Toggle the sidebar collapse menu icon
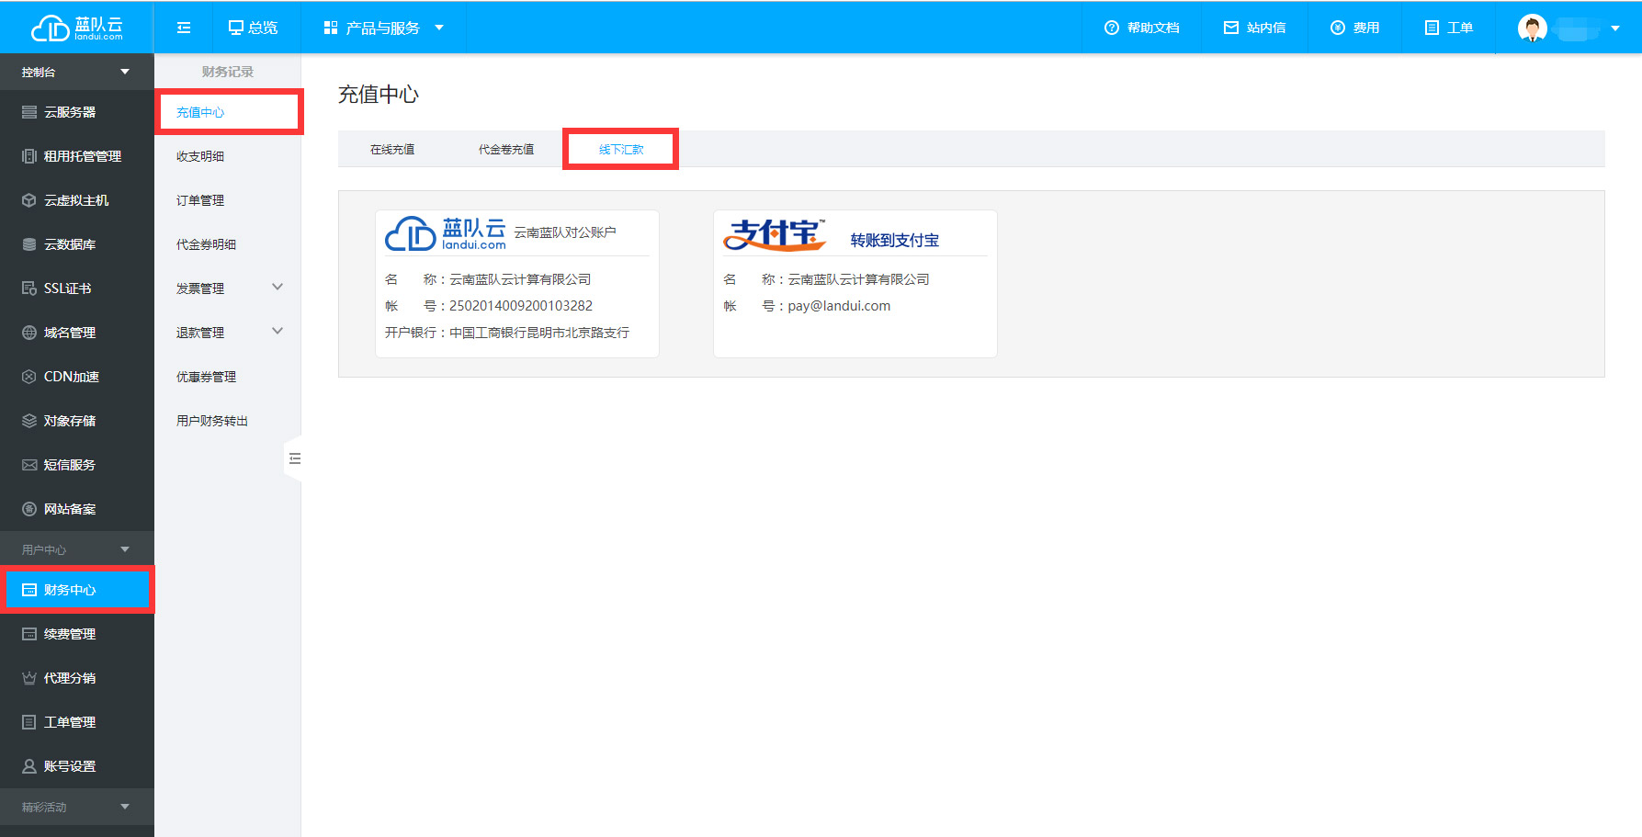This screenshot has width=1642, height=837. tap(184, 28)
